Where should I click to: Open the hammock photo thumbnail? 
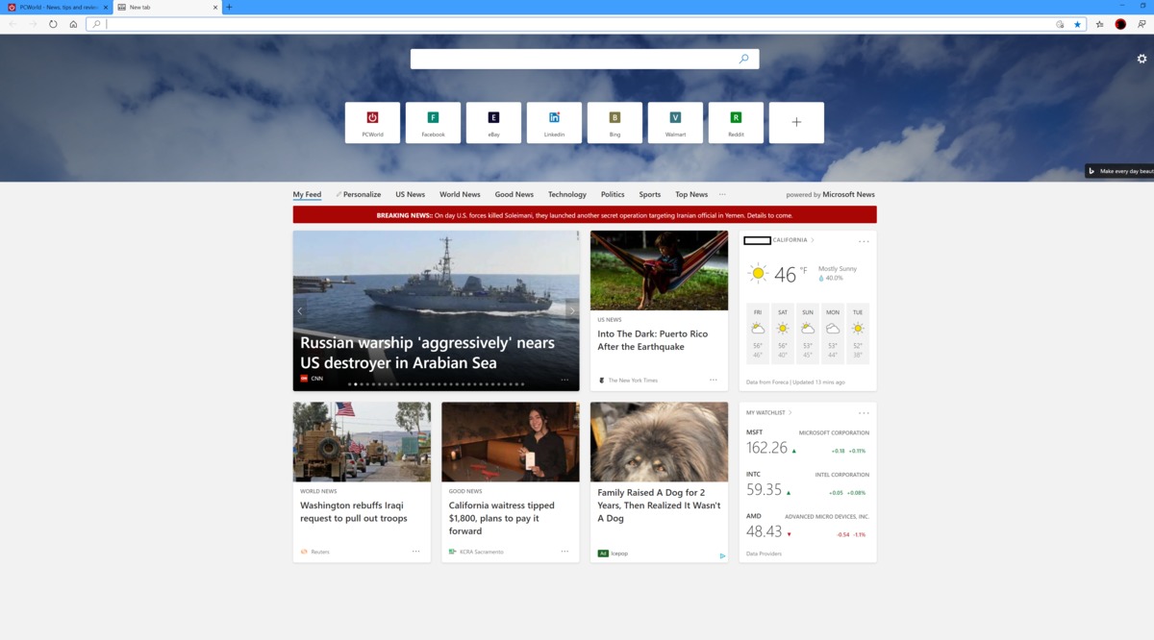[x=659, y=270]
